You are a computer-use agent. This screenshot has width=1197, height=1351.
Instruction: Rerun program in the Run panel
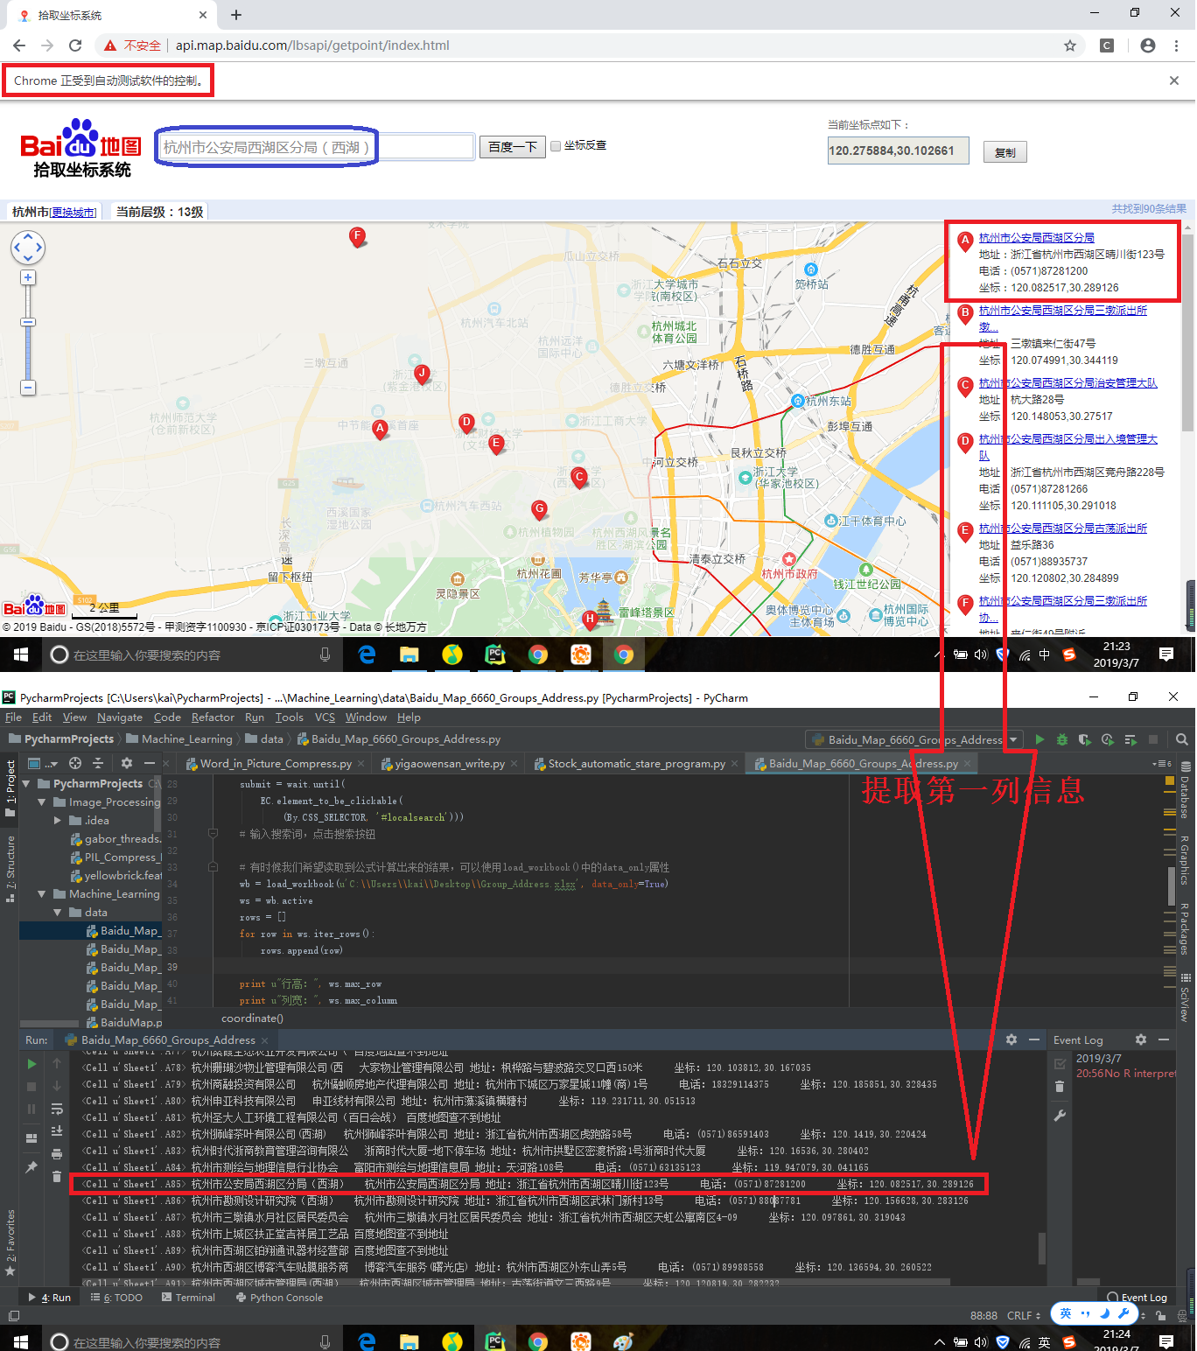(31, 1064)
